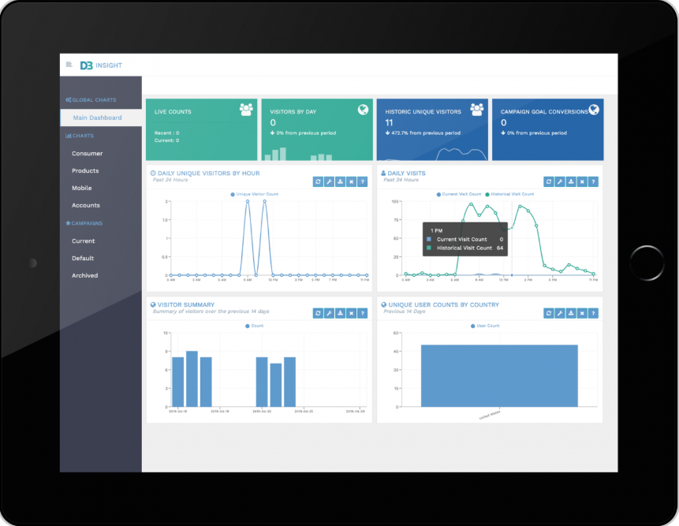
Task: Go to the Products charts page
Action: (x=84, y=170)
